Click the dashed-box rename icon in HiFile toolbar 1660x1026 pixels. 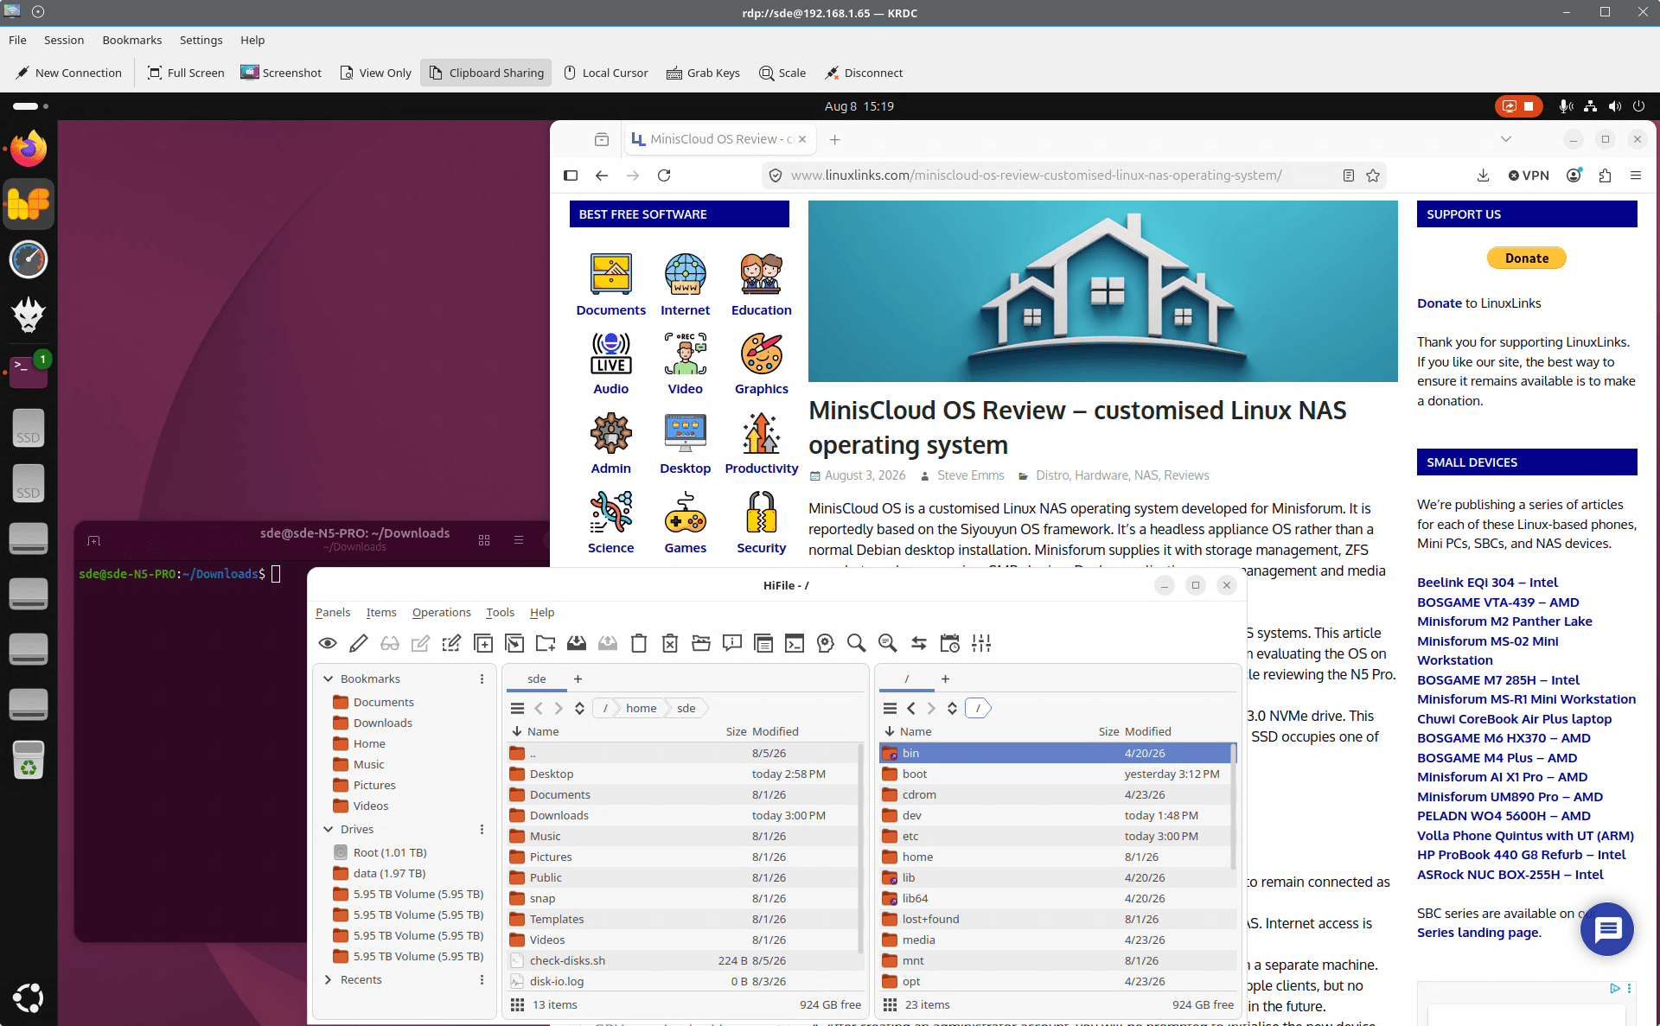451,643
